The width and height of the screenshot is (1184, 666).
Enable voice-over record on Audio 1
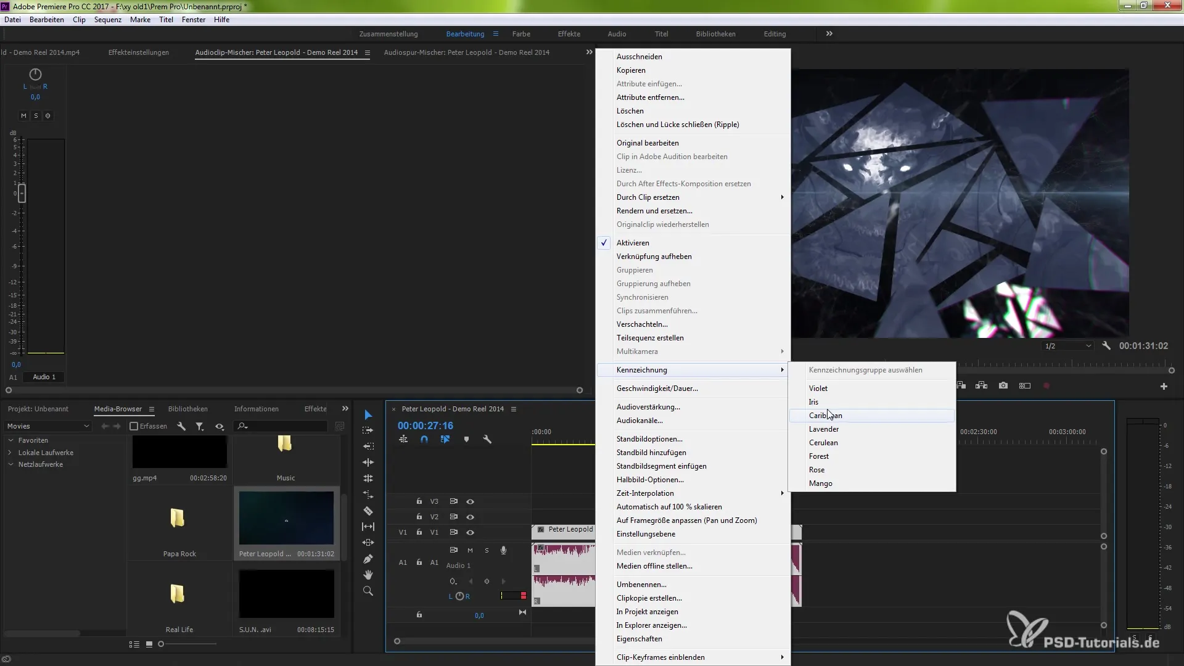[x=503, y=550]
